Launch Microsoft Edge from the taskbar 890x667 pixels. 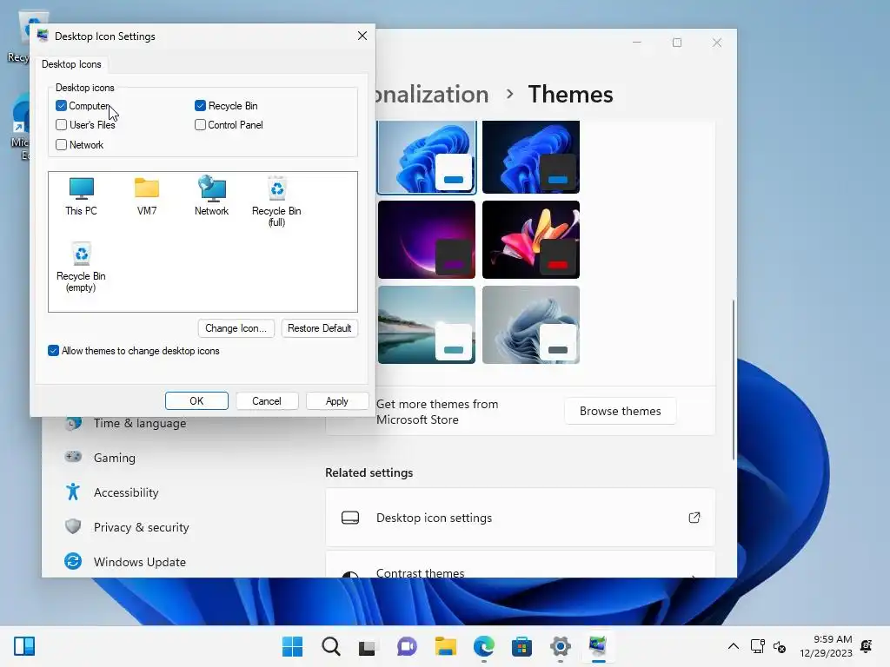click(x=483, y=646)
